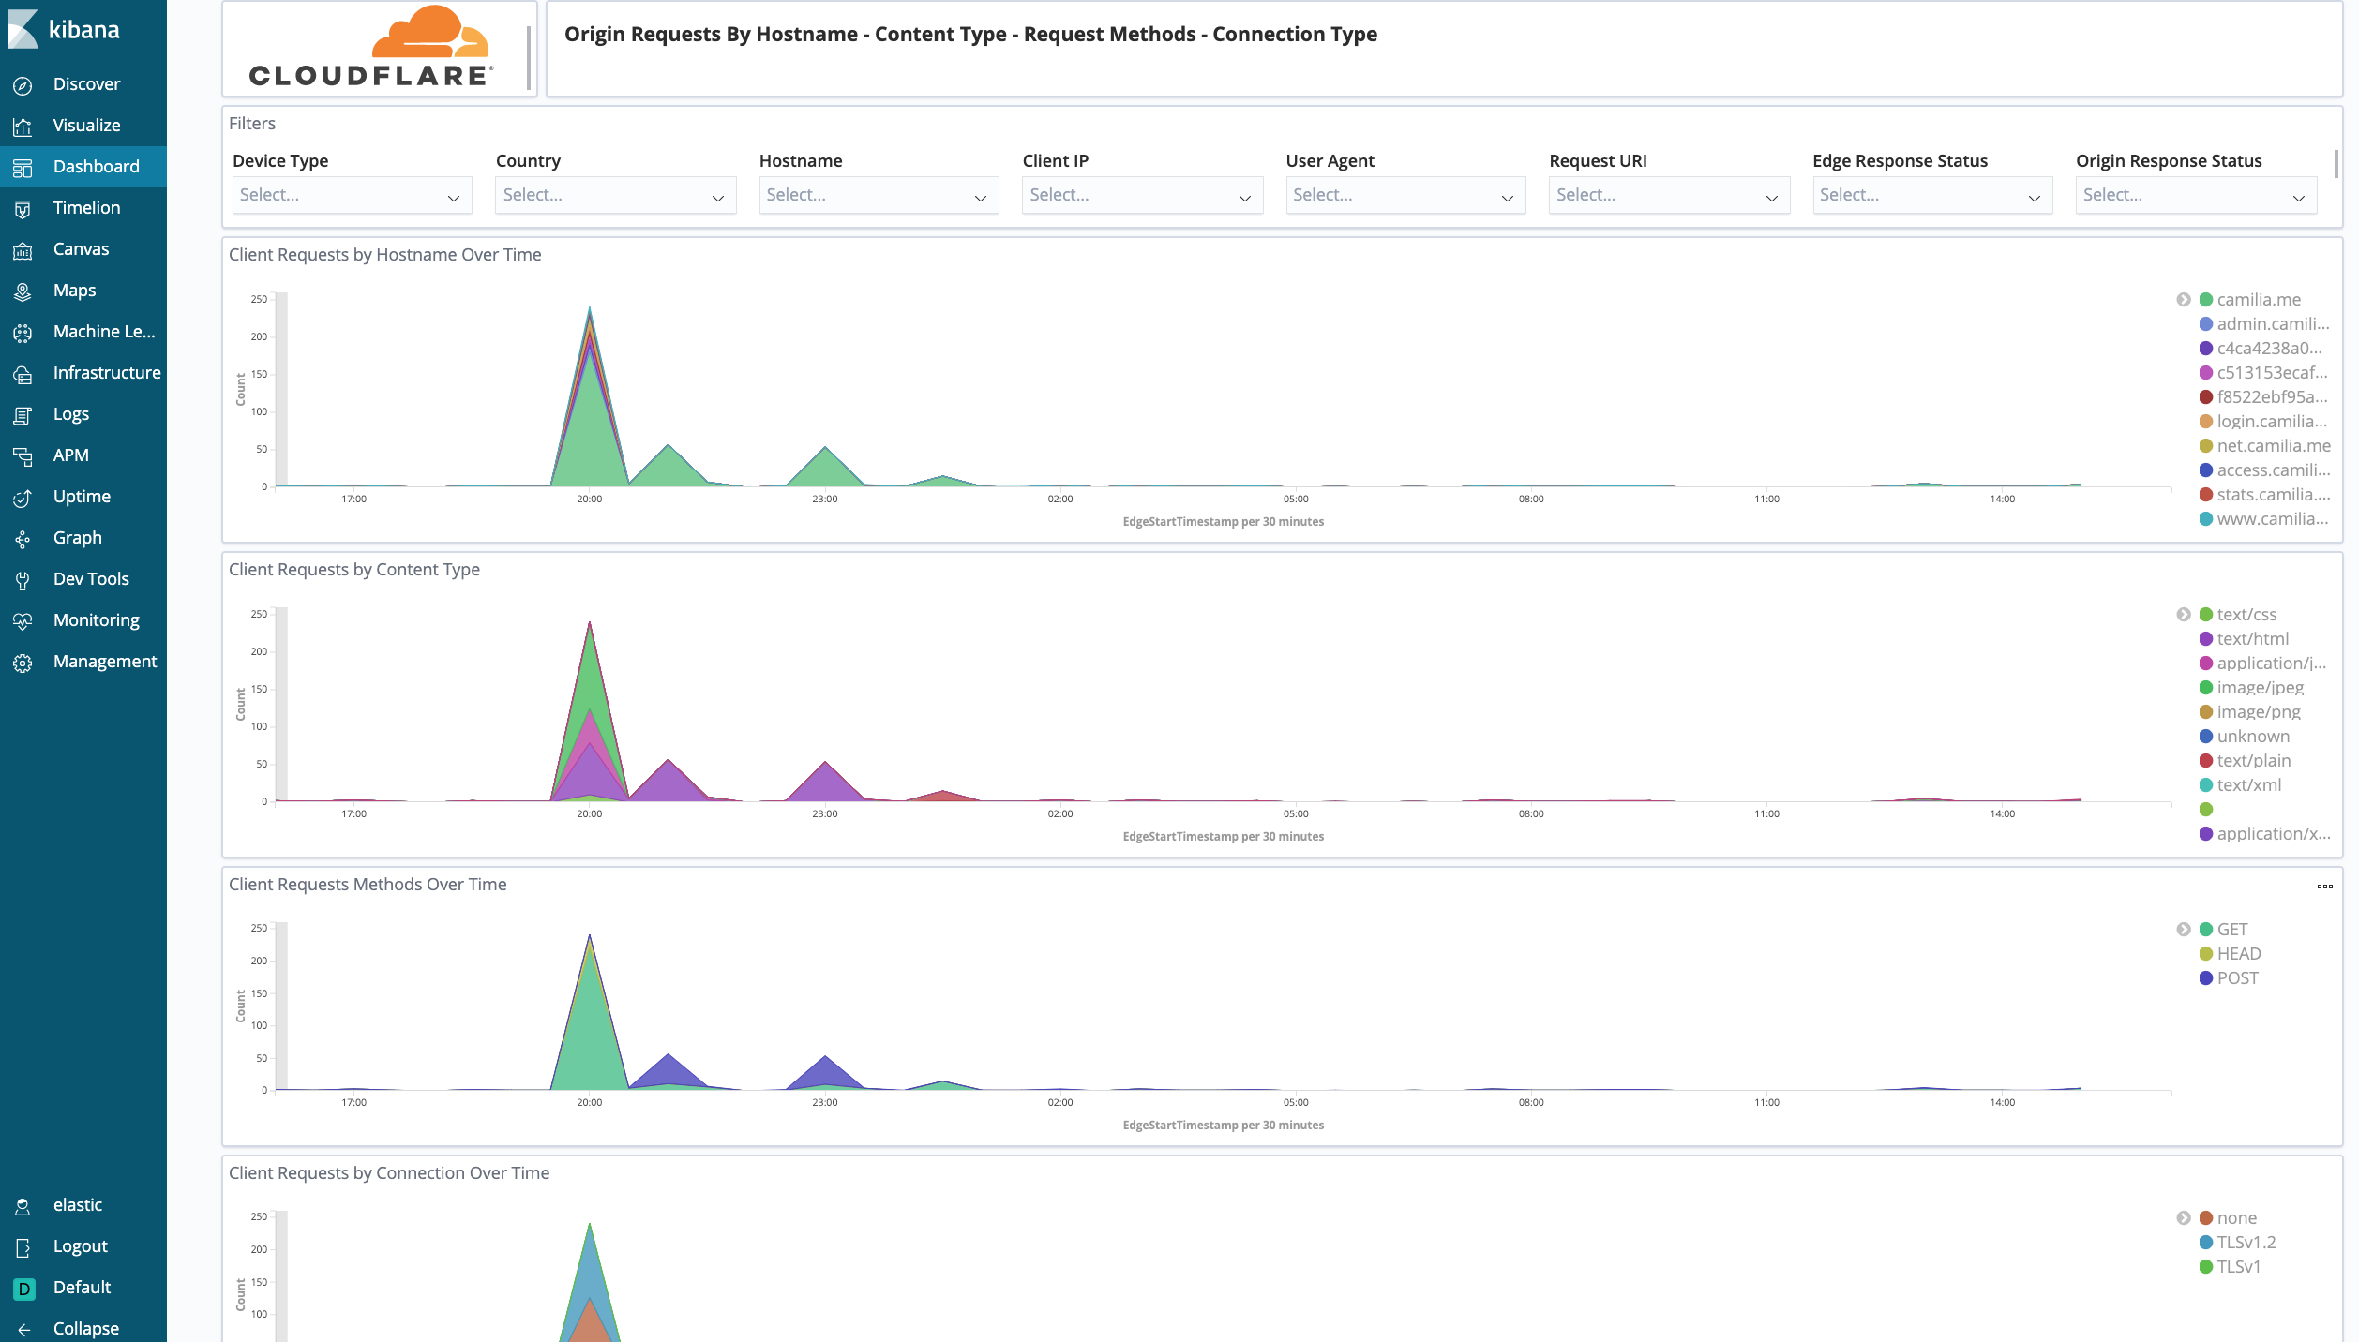Click the Logout button
This screenshot has height=1342, width=2359.
pyautogui.click(x=81, y=1246)
